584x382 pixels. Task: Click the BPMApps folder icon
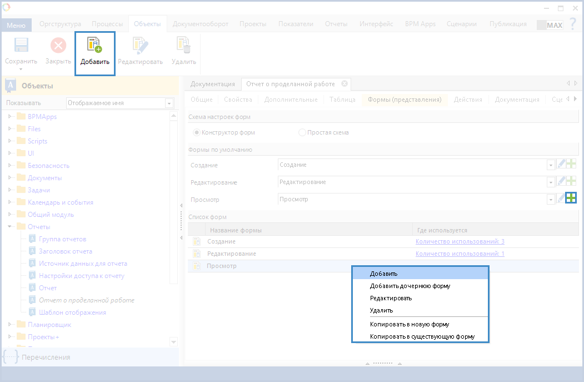pyautogui.click(x=21, y=116)
